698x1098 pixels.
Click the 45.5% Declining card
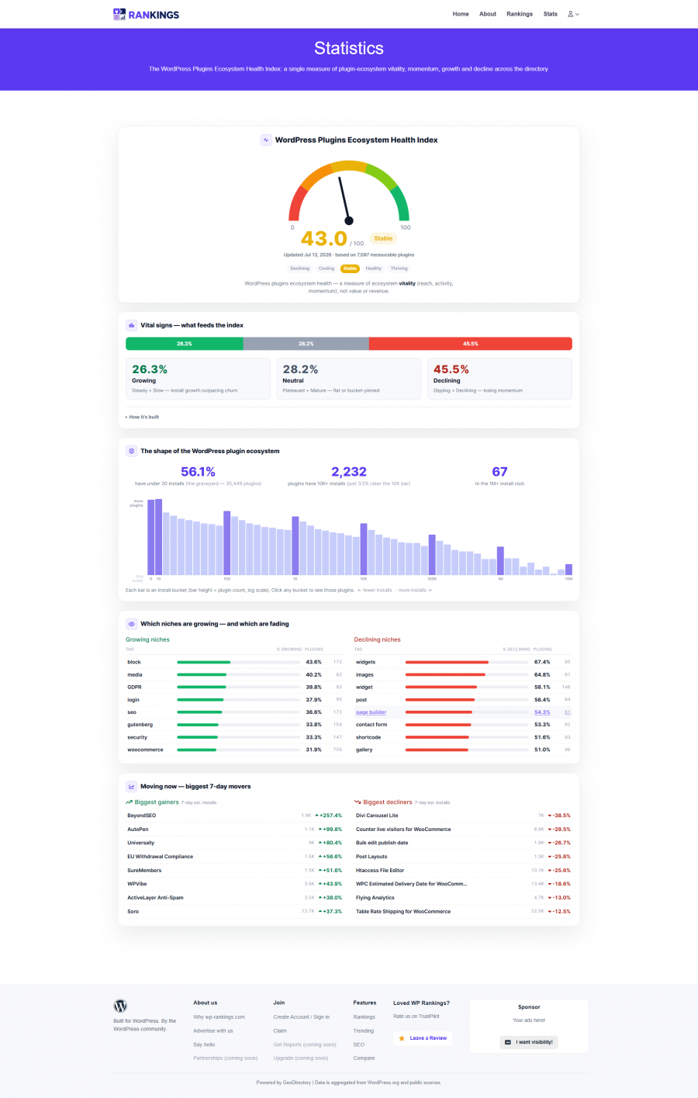499,379
